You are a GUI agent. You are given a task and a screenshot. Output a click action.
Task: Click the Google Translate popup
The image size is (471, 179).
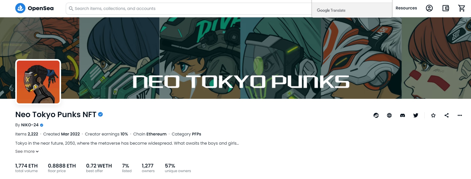(352, 10)
